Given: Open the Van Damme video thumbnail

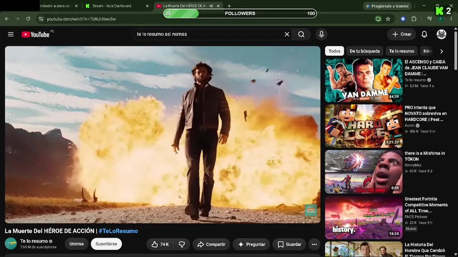Looking at the screenshot, I should coord(364,80).
